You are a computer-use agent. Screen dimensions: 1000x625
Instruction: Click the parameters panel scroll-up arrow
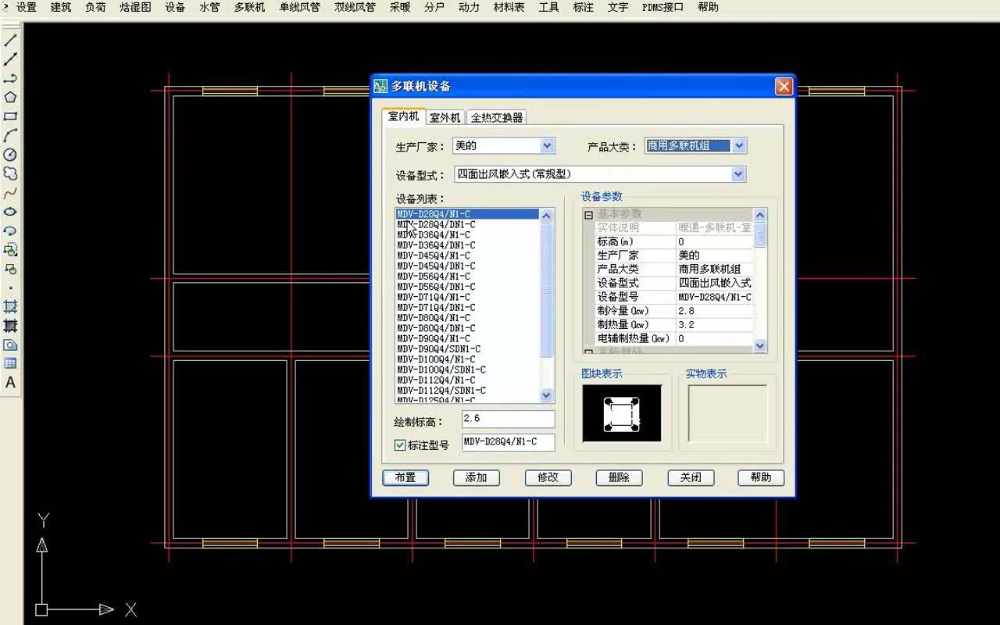tap(760, 215)
